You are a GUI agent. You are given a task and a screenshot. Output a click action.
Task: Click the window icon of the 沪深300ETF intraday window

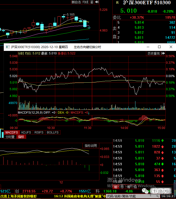tap(8, 47)
